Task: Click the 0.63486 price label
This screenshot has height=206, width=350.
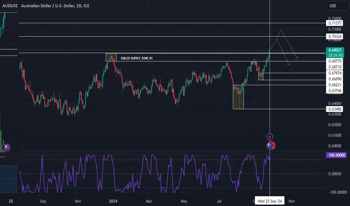Action: 334,109
